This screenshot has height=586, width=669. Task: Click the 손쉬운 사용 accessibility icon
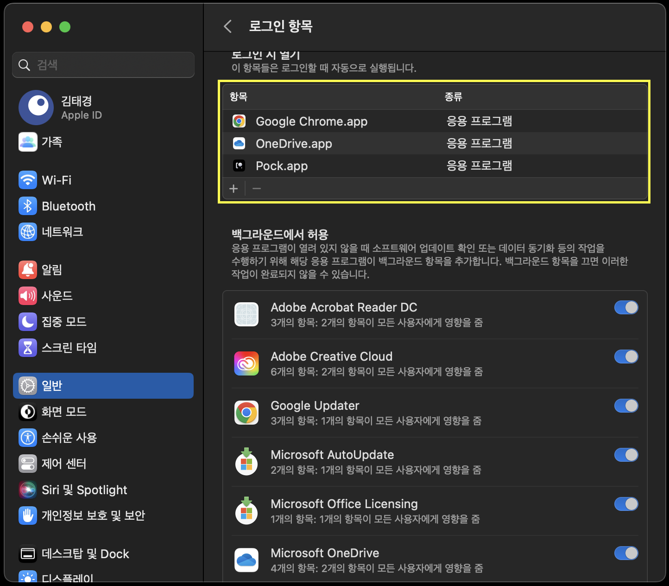click(28, 438)
